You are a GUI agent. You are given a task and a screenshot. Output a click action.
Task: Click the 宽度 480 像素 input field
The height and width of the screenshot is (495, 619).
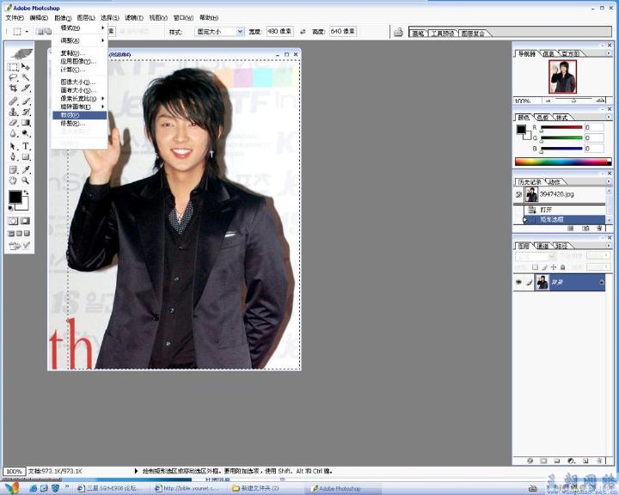[279, 31]
